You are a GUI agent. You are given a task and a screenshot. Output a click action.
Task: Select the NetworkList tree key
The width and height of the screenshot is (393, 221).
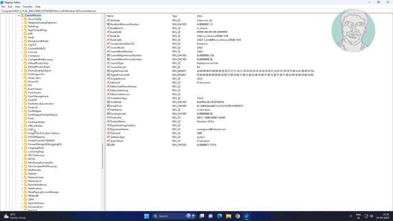pos(34,181)
